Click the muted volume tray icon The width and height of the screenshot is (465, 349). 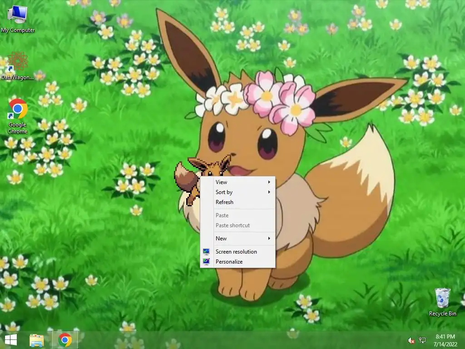[x=411, y=341]
